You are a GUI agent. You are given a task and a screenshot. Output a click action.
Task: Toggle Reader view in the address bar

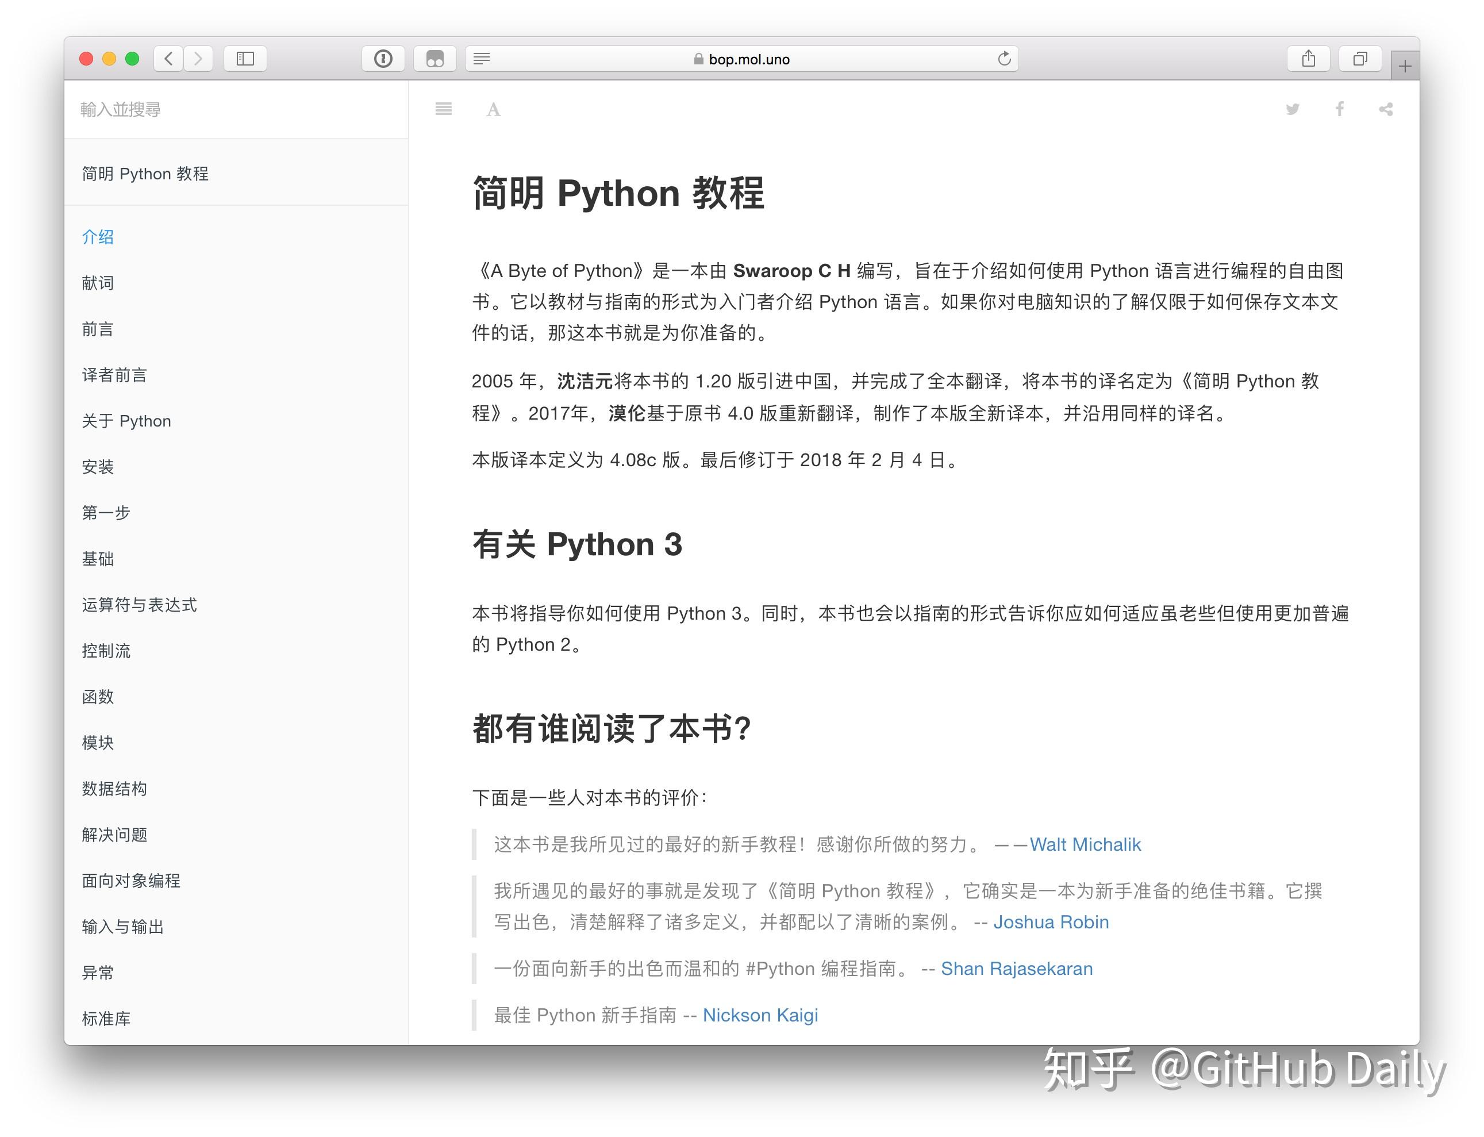pyautogui.click(x=482, y=59)
